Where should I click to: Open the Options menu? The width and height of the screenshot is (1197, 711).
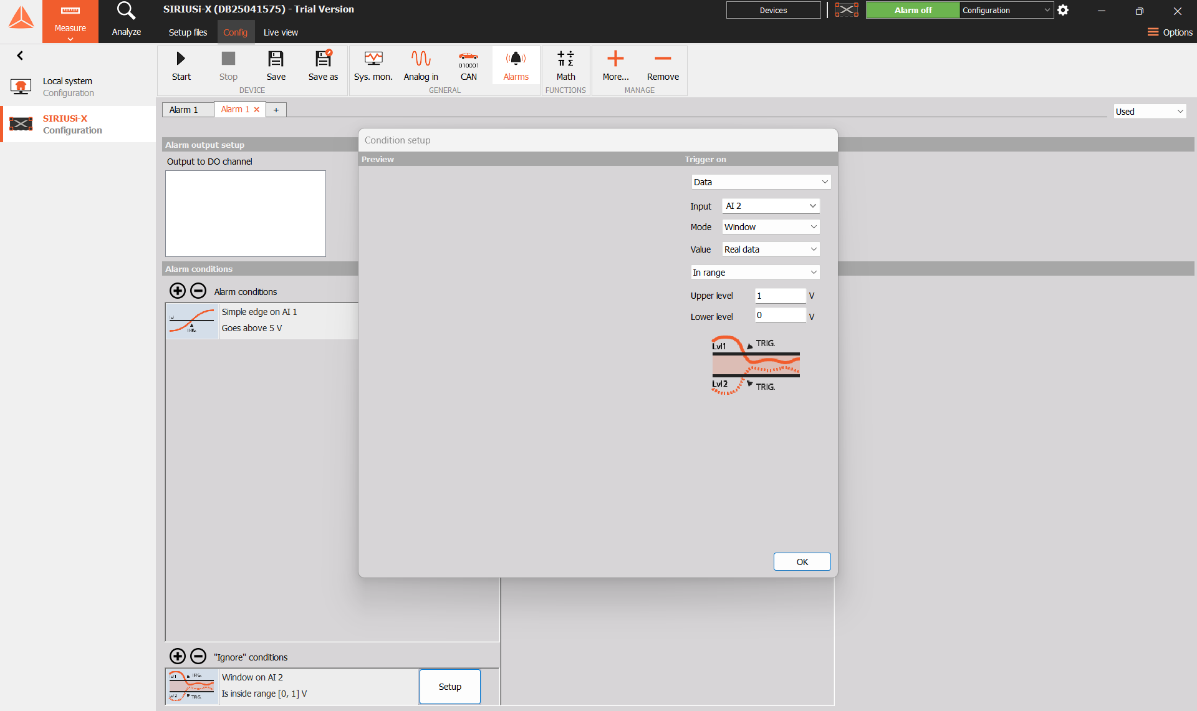click(1170, 32)
